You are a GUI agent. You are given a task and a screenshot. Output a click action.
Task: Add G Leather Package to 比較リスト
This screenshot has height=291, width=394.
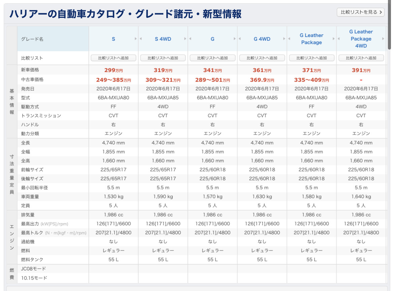click(x=311, y=58)
